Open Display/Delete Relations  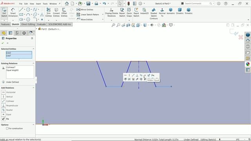[111, 13]
